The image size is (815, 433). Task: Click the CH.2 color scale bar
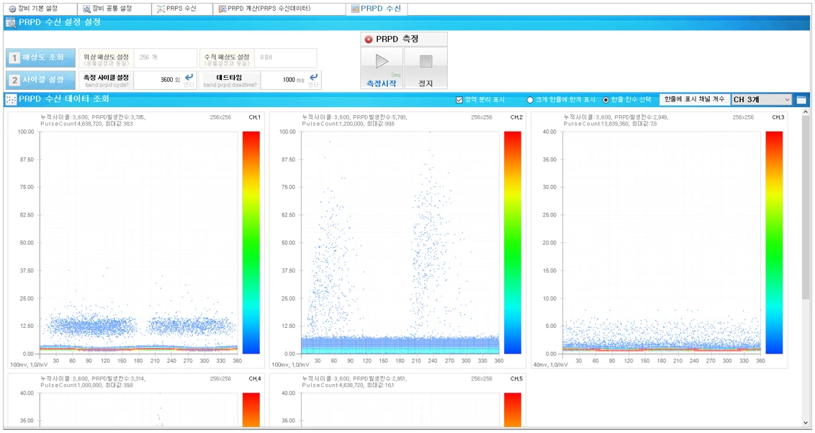(513, 242)
